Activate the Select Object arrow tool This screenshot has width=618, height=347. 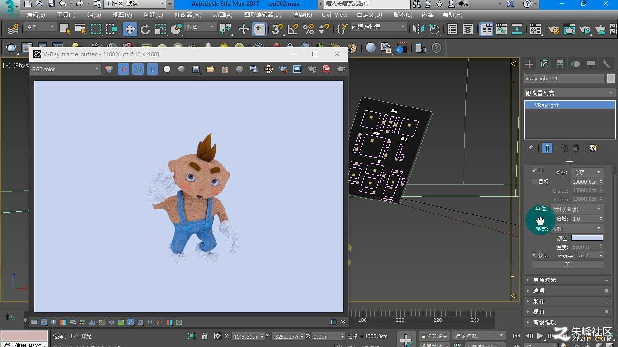(65, 29)
